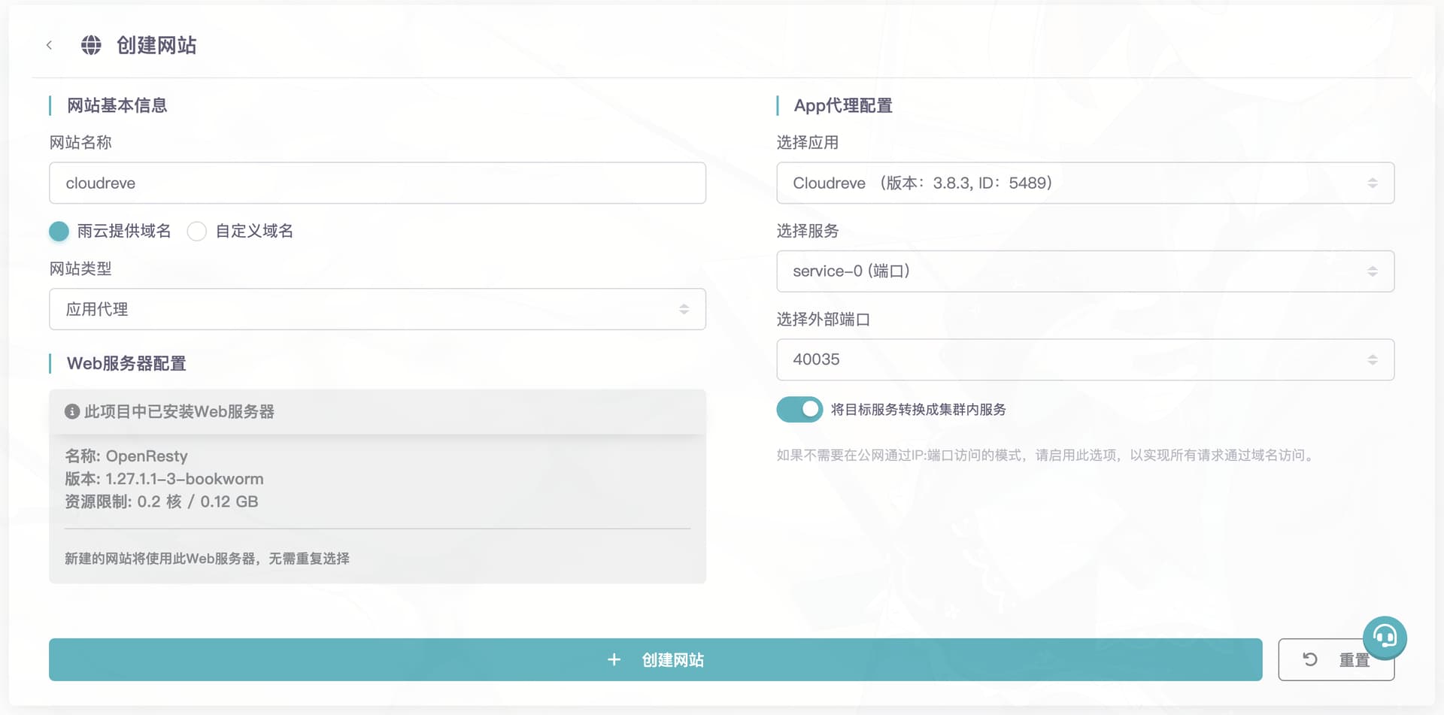This screenshot has width=1444, height=715.
Task: Click the 选择外部端口 field label
Action: coord(823,319)
